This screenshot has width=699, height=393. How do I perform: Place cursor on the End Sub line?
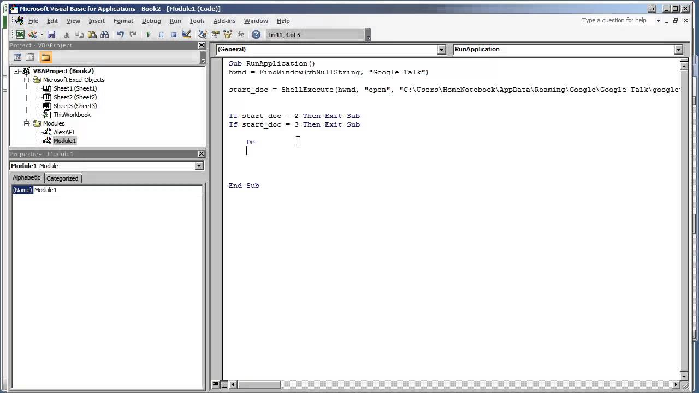(244, 186)
